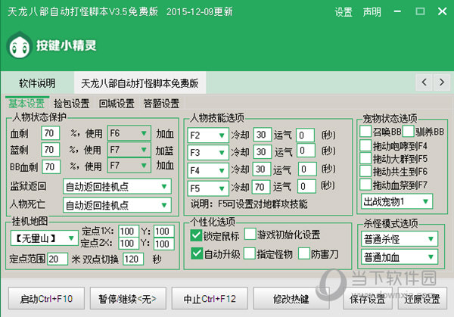
Task: Click the left tab scroll arrow
Action: tap(424, 82)
